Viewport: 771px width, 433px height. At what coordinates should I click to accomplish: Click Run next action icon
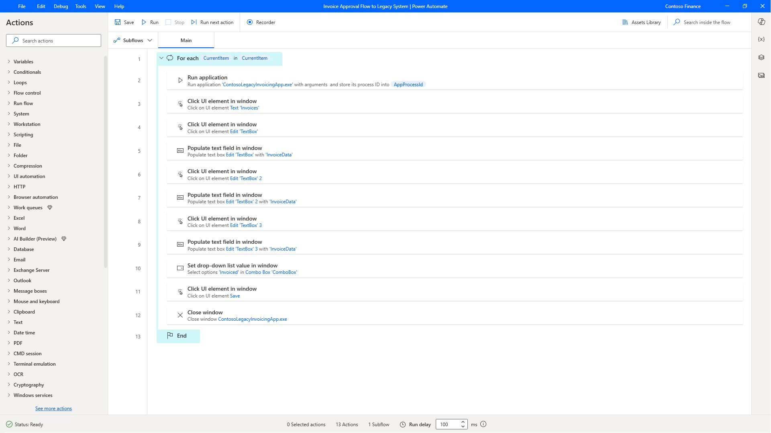point(194,22)
